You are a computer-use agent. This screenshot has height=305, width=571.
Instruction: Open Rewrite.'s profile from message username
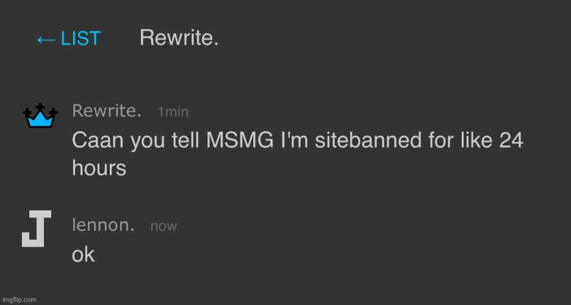(107, 111)
